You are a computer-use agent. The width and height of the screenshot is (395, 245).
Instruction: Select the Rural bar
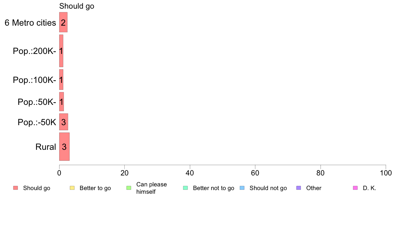click(64, 146)
